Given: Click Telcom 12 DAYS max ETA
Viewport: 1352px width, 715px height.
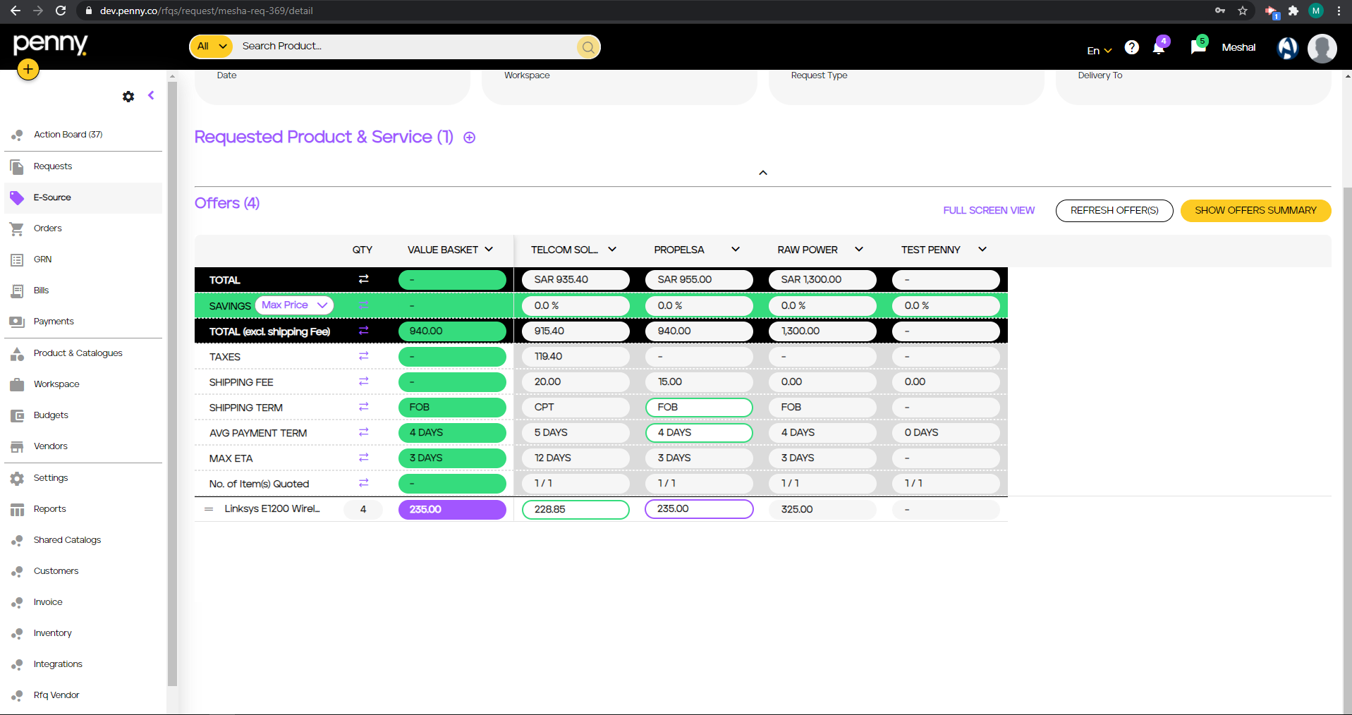Looking at the screenshot, I should [x=575, y=458].
